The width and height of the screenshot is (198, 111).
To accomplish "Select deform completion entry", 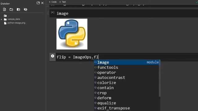I will pos(127,98).
